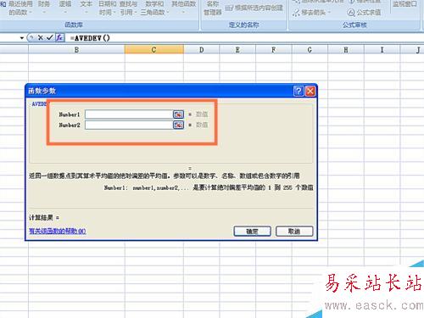This screenshot has width=424, height=318.
Task: Open the Watch Window
Action: click(404, 4)
